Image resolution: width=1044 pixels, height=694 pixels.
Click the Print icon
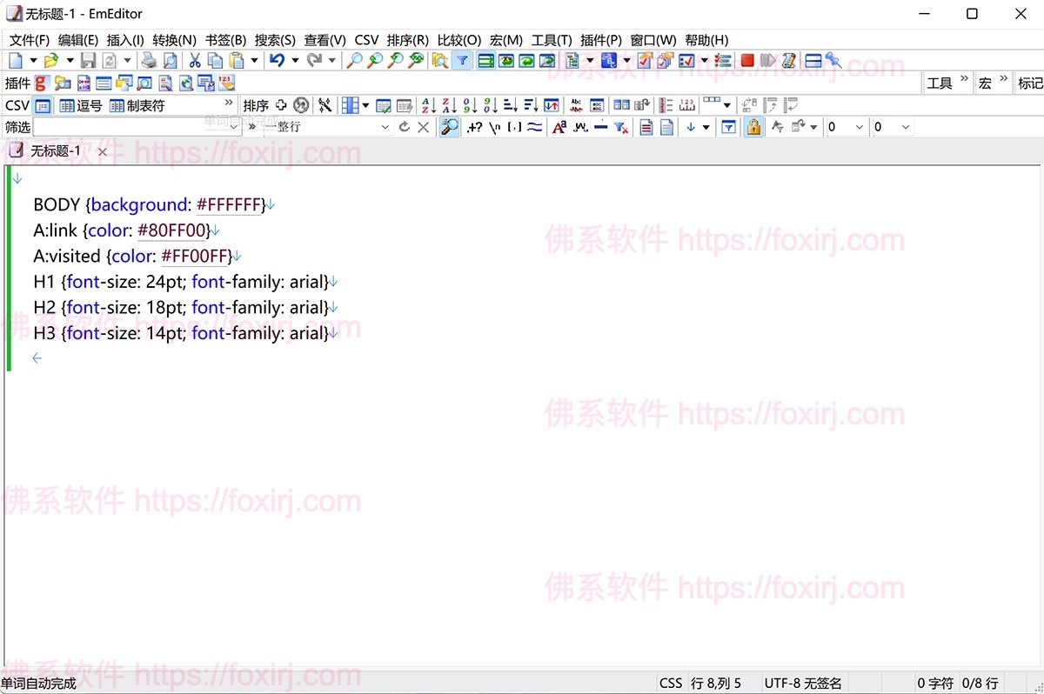click(150, 60)
